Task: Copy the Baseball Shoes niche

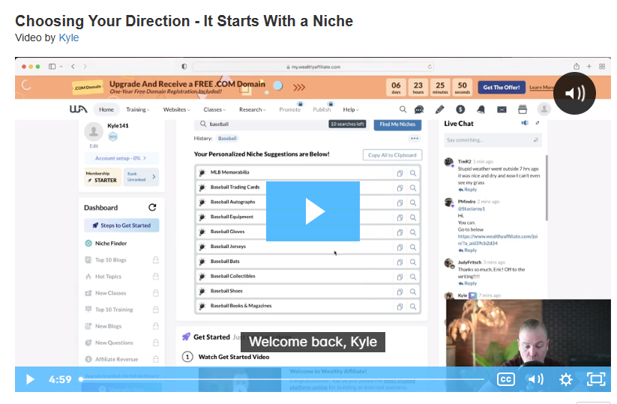Action: click(x=400, y=292)
